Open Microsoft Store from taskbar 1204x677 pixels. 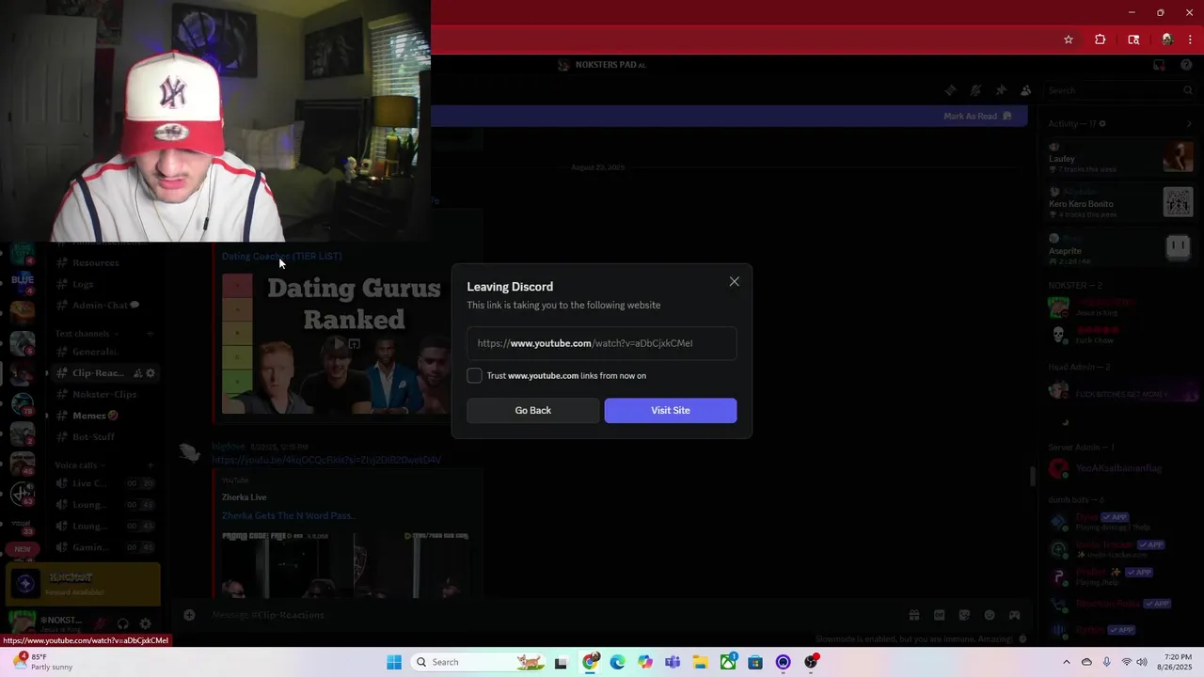755,662
